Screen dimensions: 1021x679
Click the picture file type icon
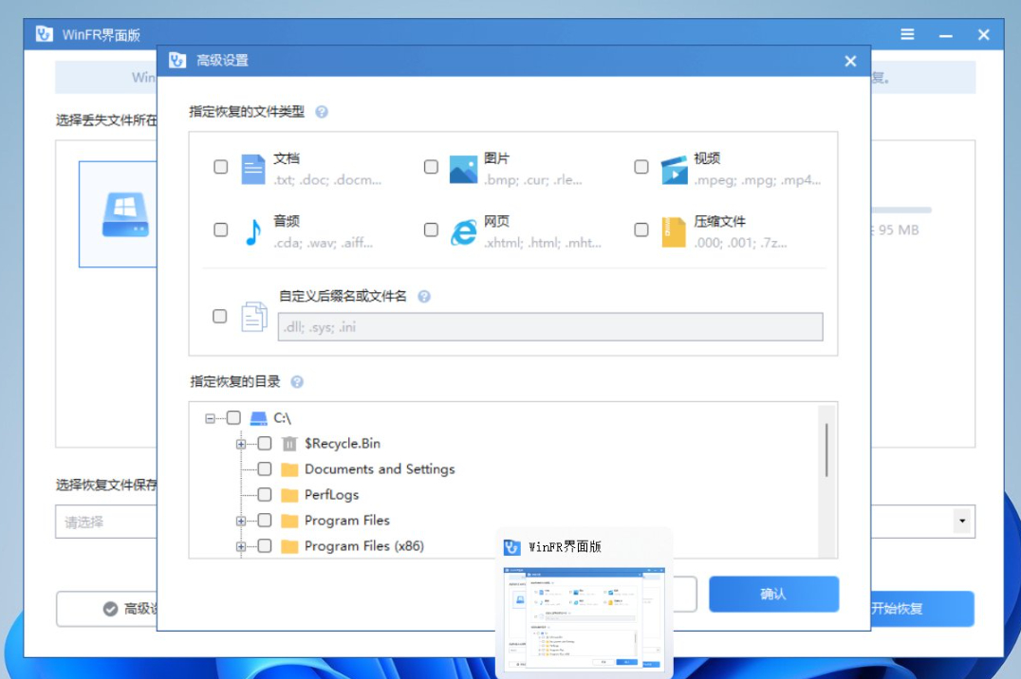(x=464, y=169)
